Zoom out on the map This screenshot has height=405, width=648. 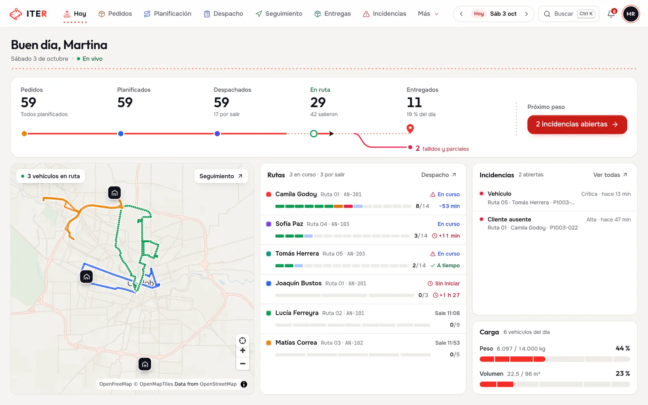pyautogui.click(x=243, y=364)
